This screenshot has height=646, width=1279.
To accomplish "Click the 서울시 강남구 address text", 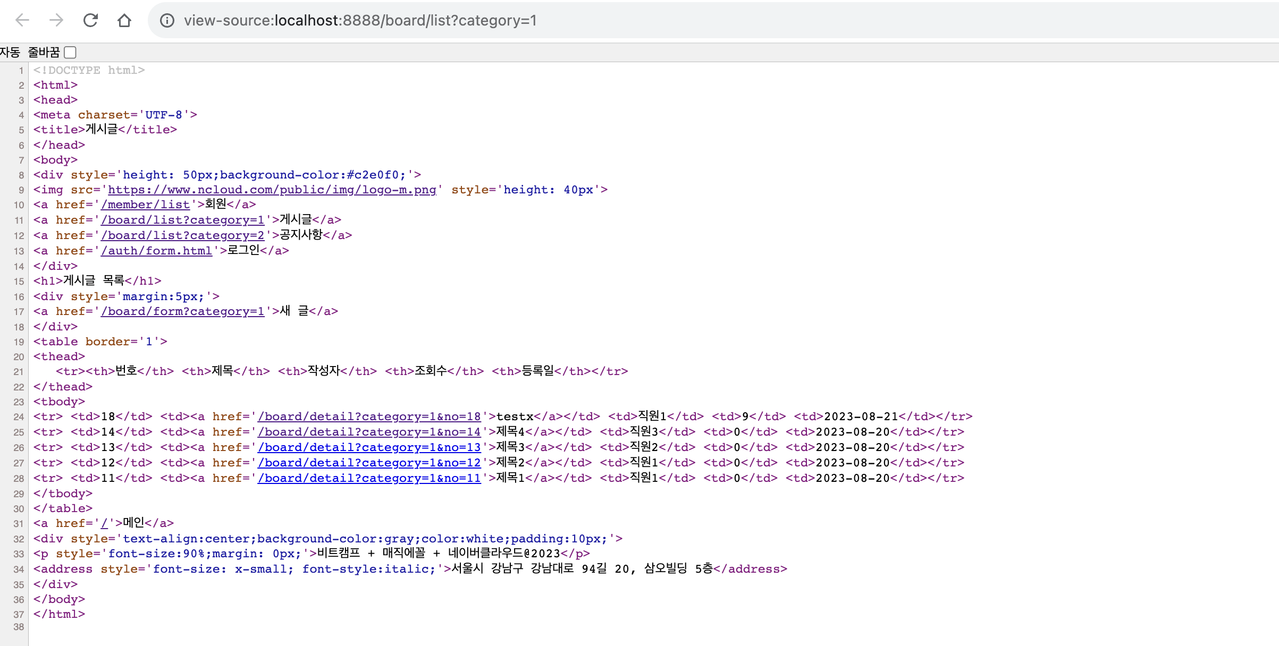I will [x=582, y=569].
